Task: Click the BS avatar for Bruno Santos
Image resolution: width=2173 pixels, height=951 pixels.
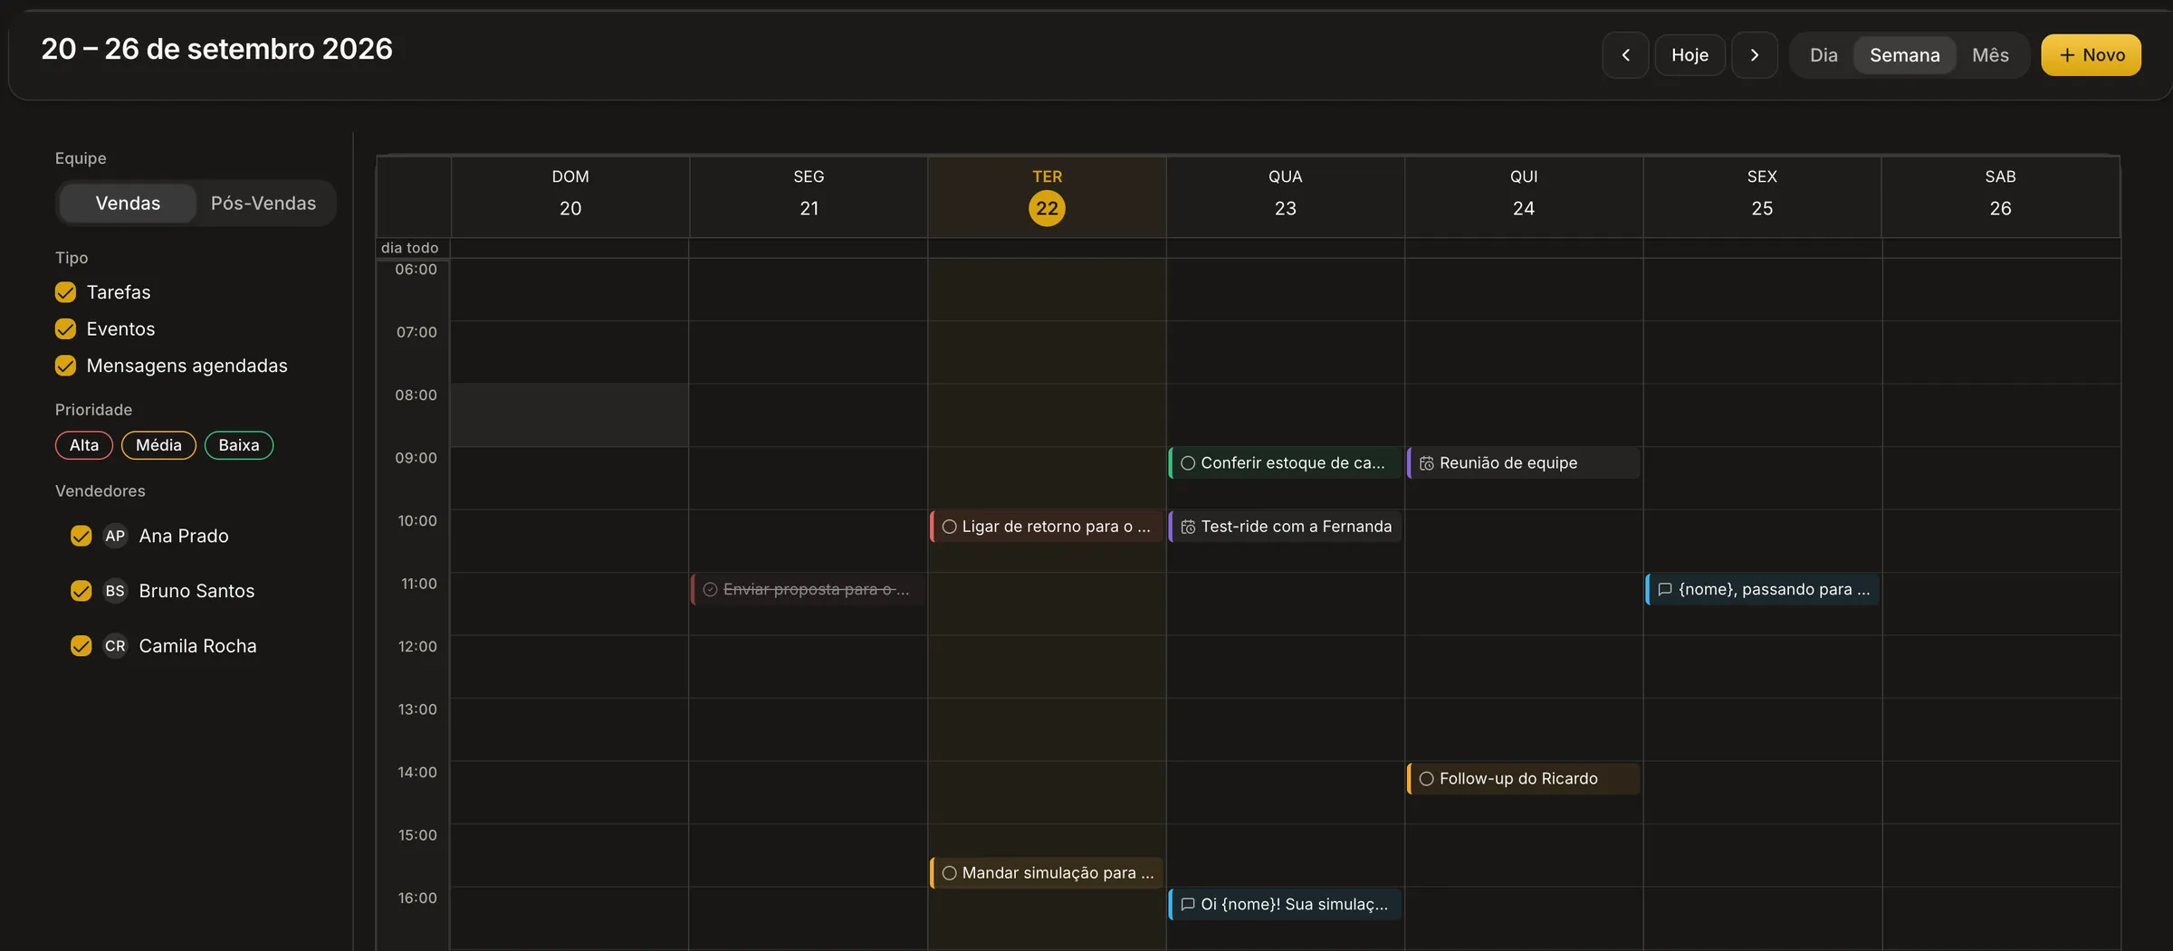Action: tap(115, 591)
